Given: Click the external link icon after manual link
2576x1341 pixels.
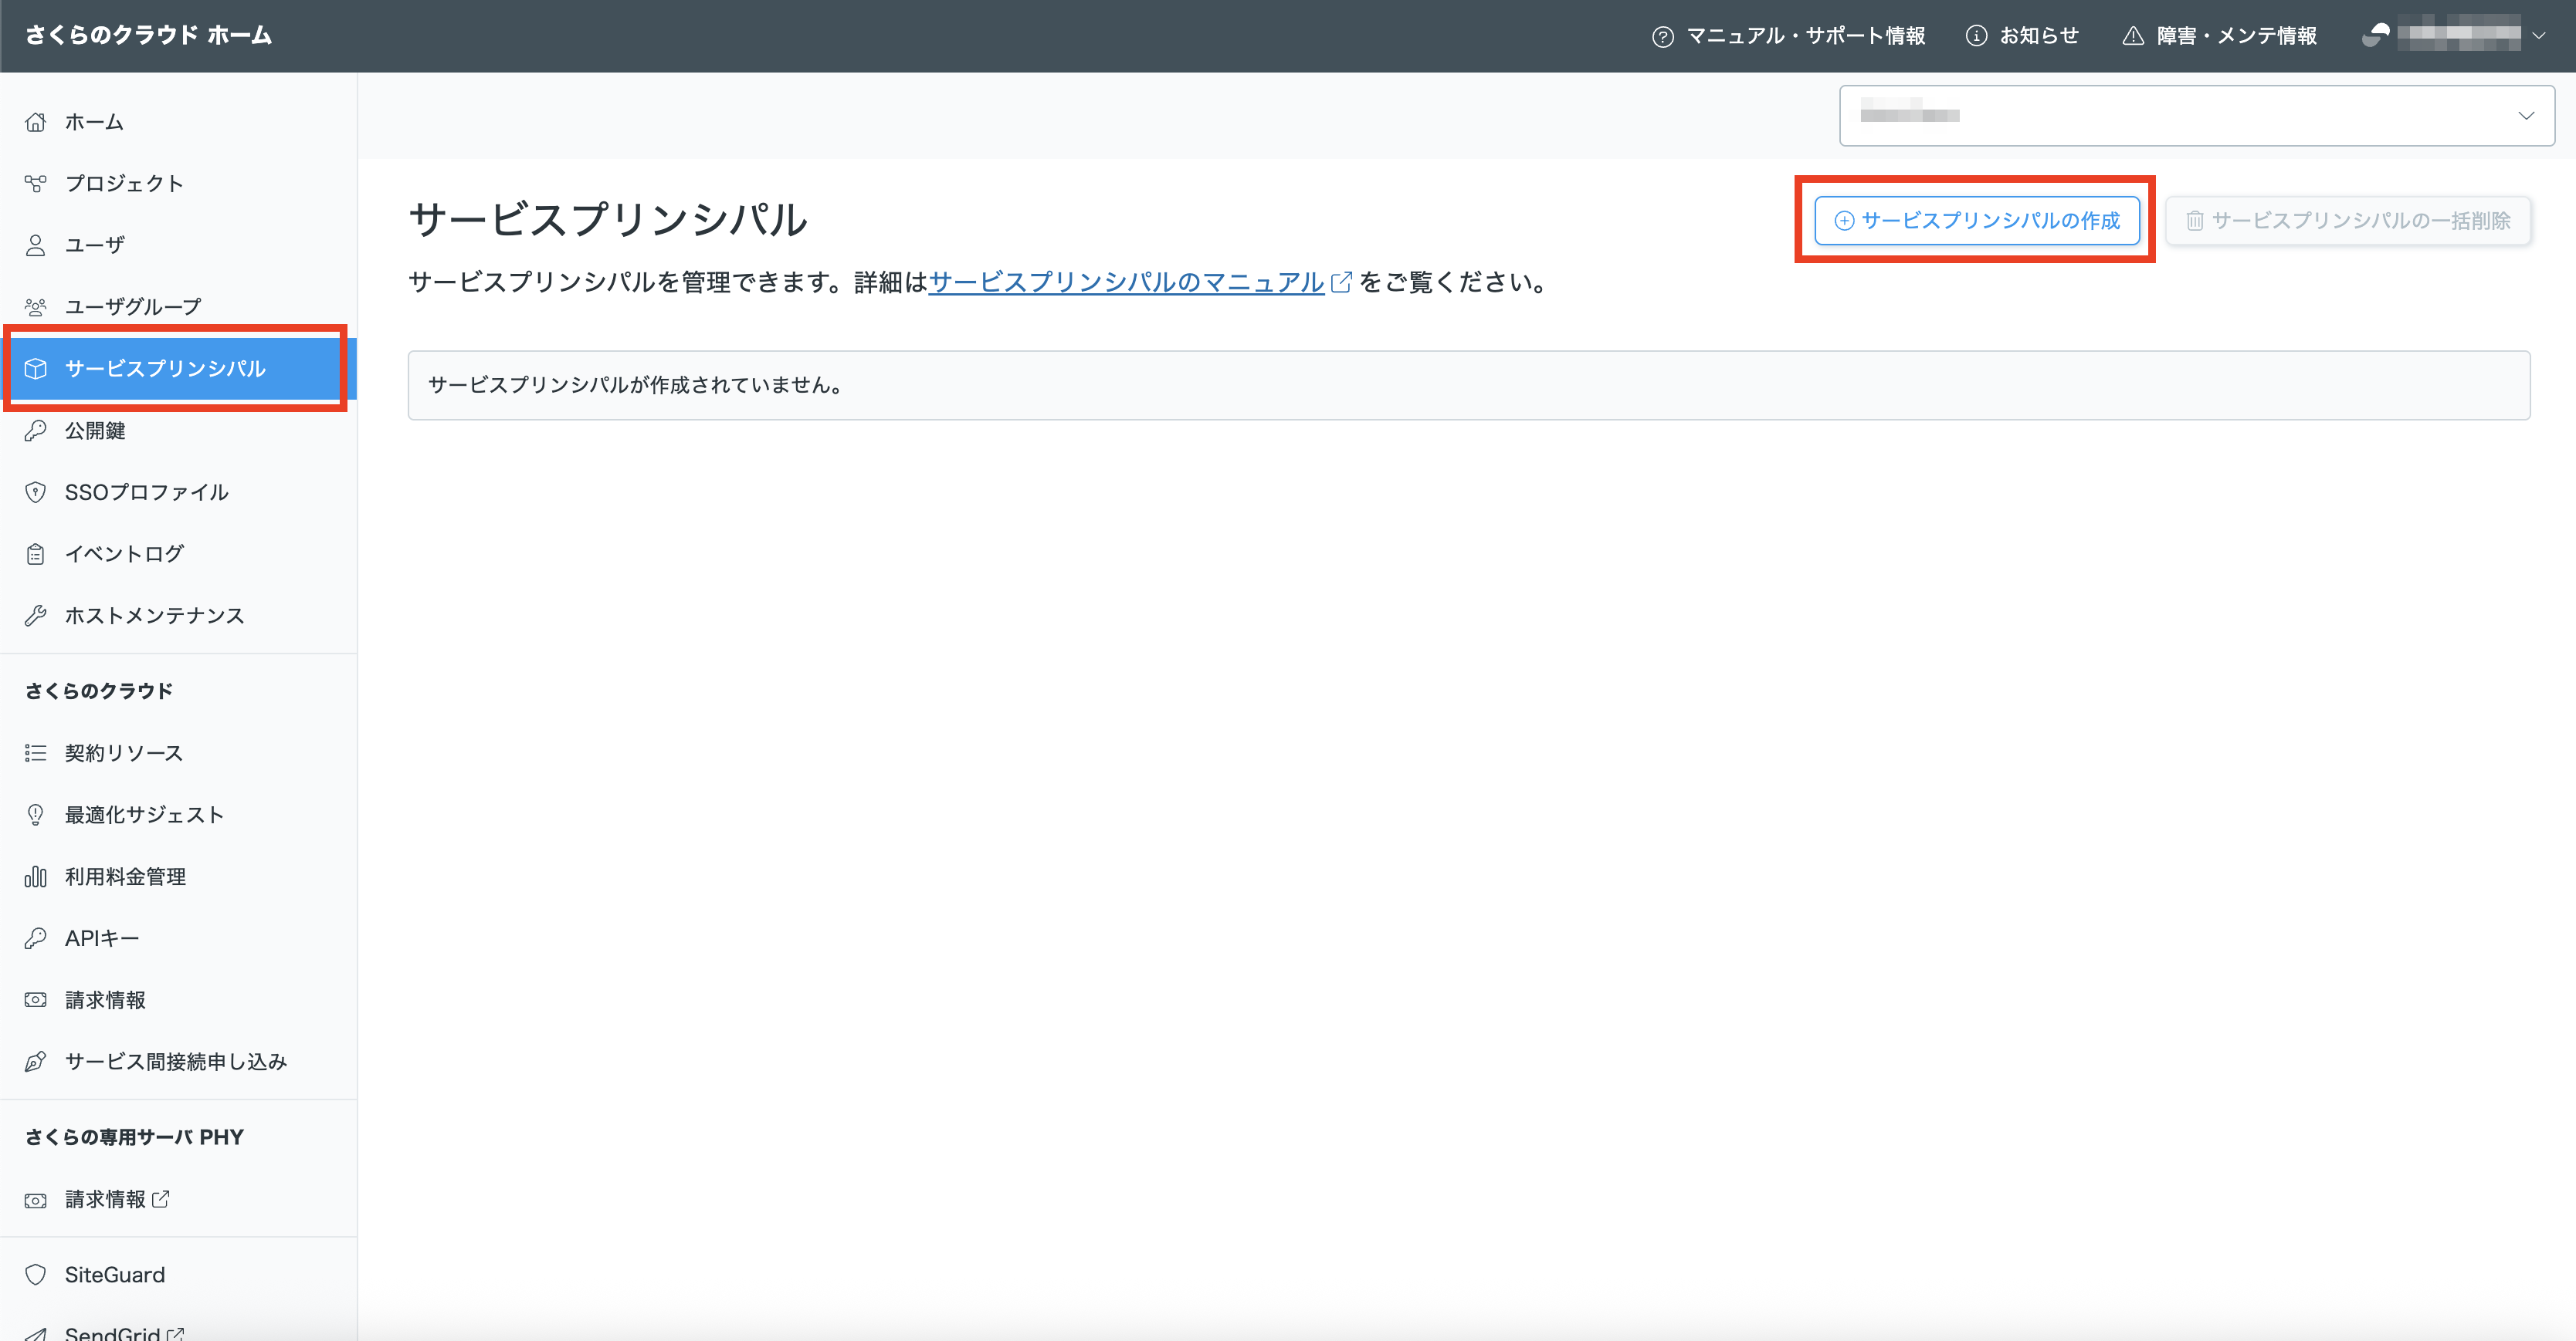Looking at the screenshot, I should tap(1342, 283).
